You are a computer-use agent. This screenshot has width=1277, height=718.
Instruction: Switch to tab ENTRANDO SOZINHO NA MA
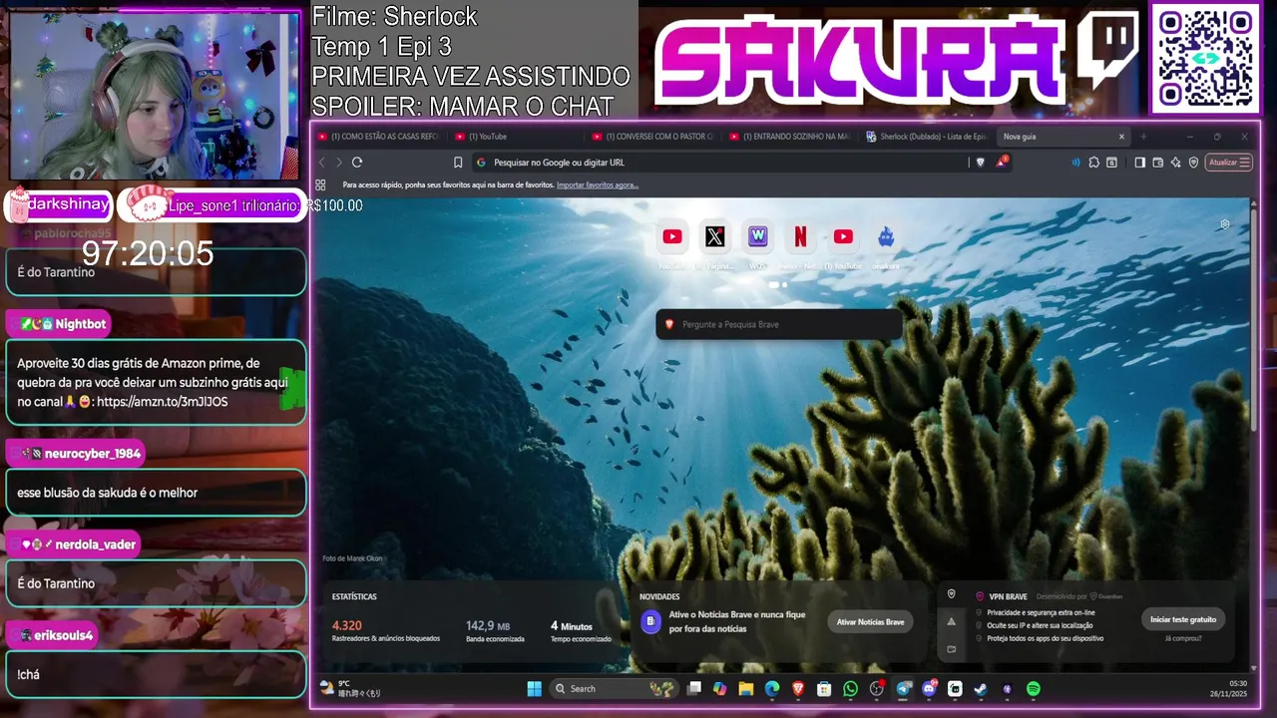792,137
